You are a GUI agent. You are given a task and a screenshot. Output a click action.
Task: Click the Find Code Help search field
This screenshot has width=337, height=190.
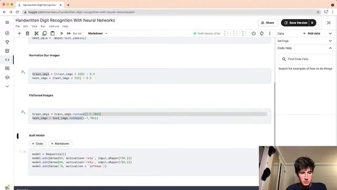pyautogui.click(x=305, y=59)
